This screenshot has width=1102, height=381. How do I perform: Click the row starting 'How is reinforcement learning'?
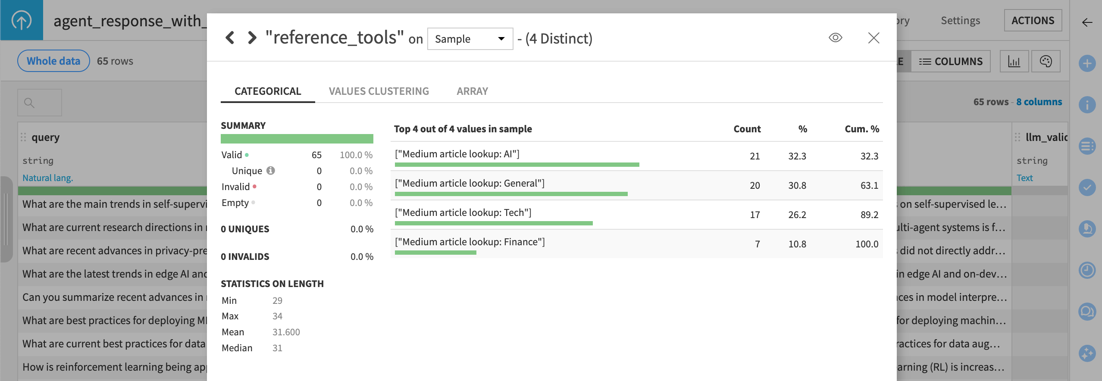[x=113, y=367]
